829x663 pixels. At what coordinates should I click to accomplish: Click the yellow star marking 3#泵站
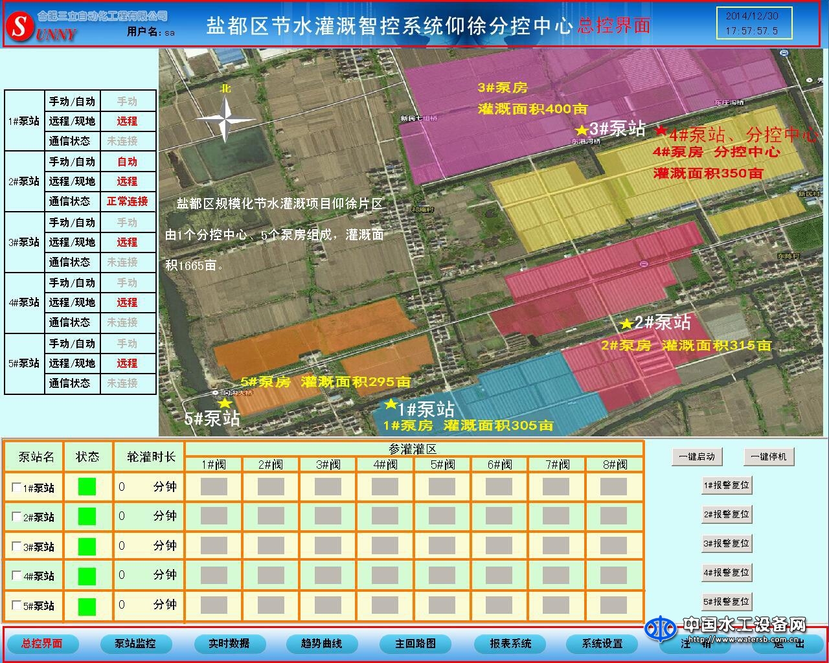(x=582, y=131)
